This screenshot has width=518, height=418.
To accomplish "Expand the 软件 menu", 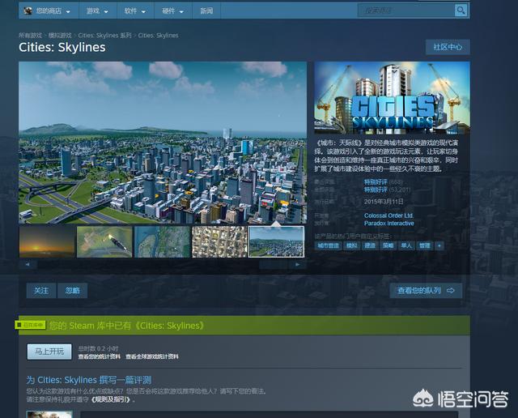I will point(135,11).
